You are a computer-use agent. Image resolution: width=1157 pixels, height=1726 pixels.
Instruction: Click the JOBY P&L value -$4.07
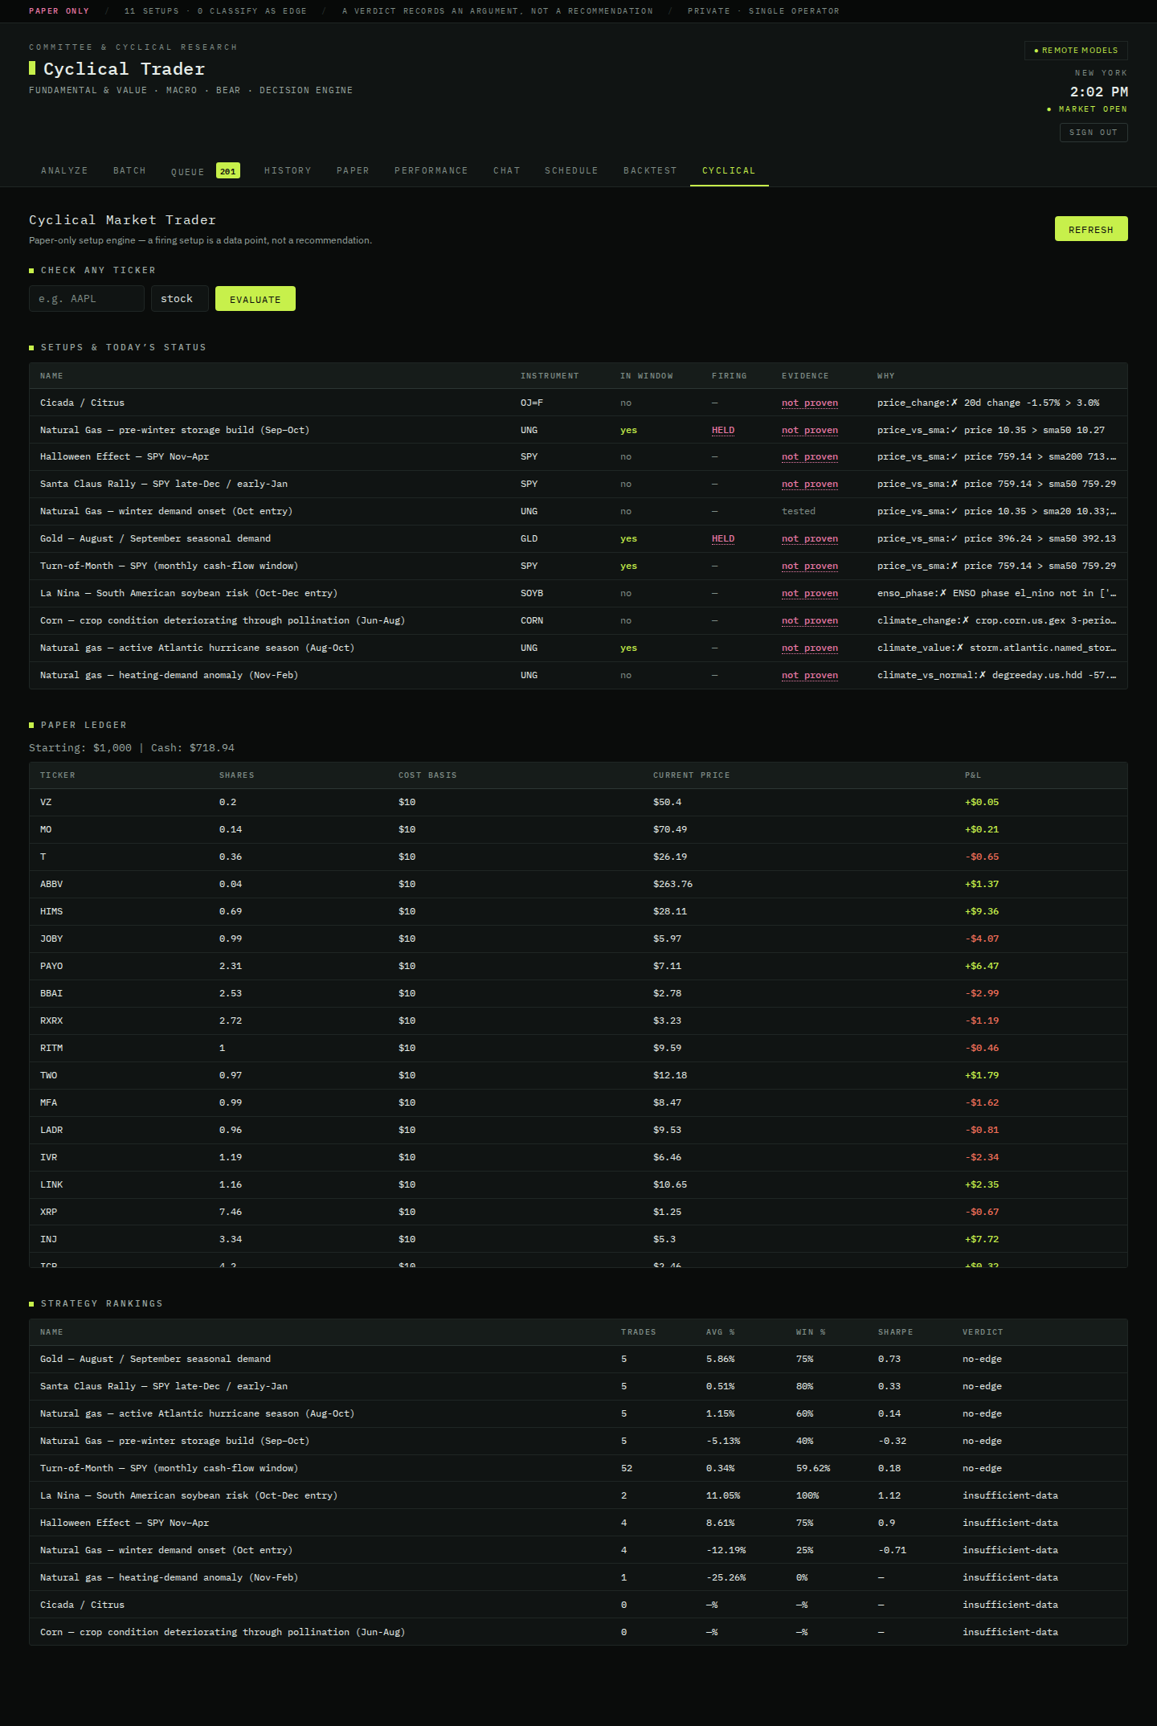point(982,939)
